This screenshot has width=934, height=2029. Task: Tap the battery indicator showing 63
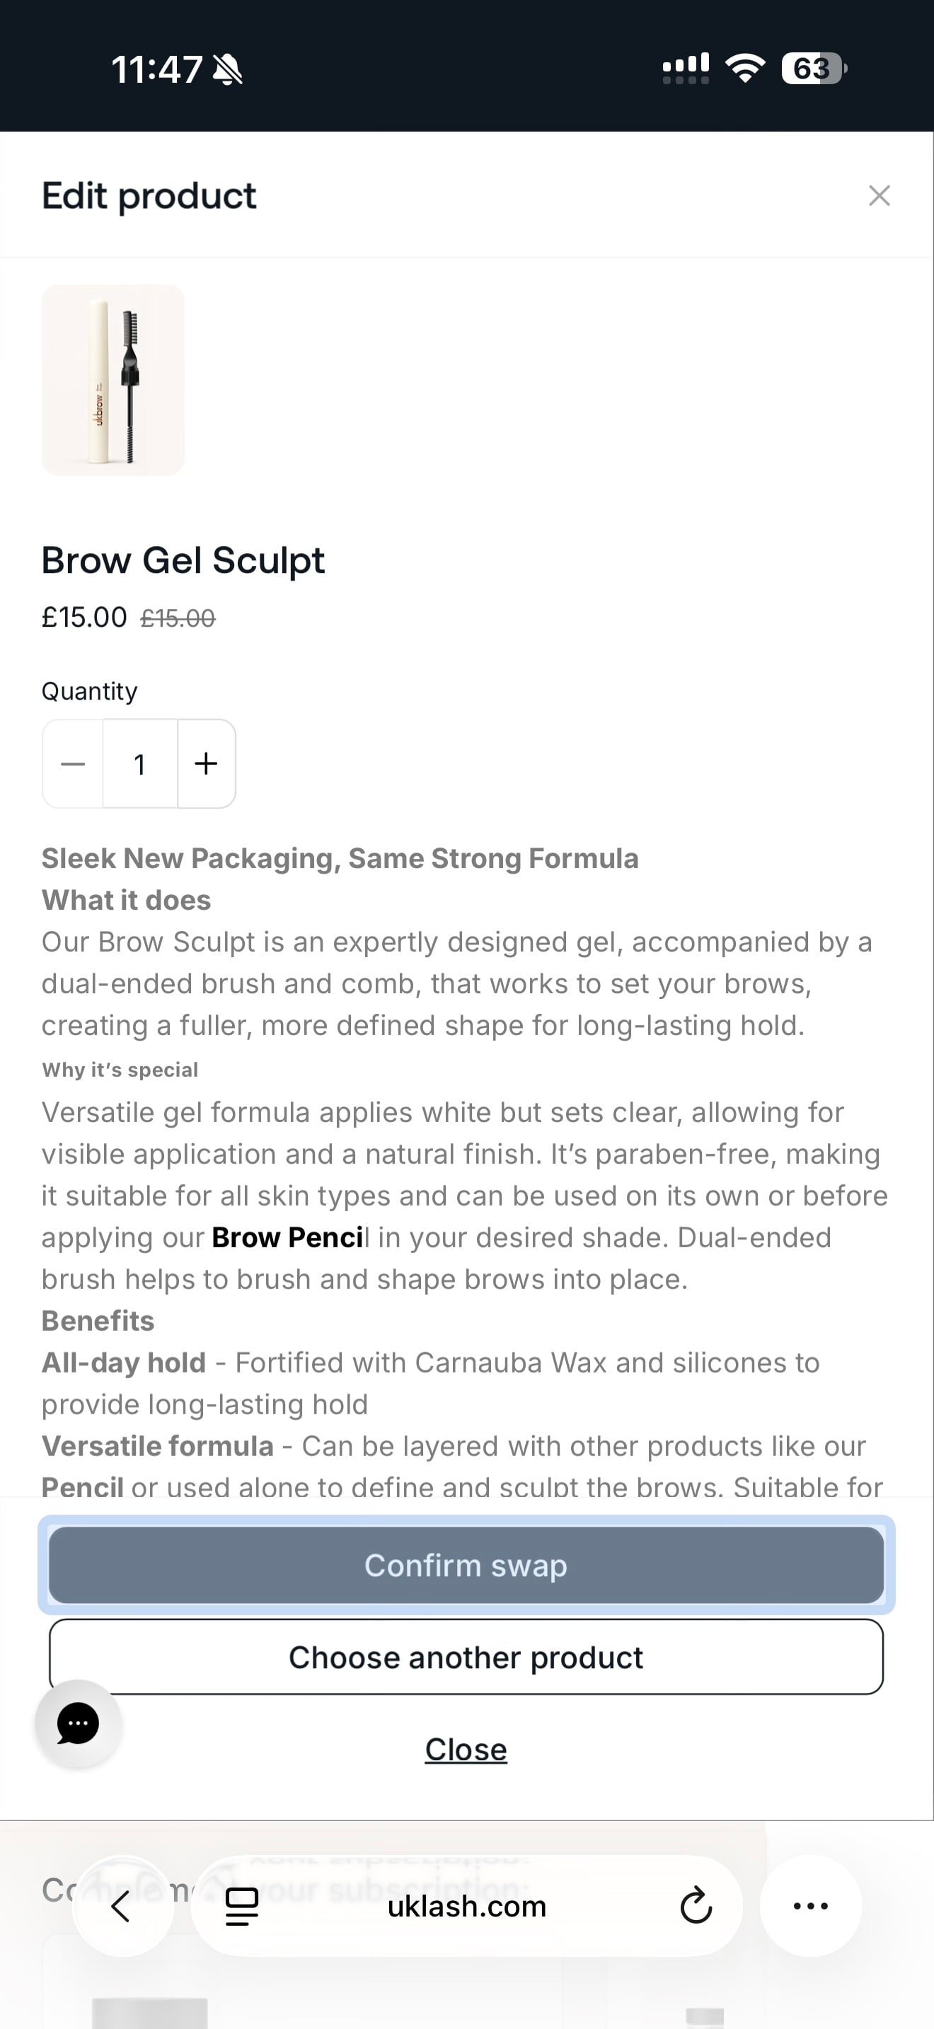pos(814,69)
